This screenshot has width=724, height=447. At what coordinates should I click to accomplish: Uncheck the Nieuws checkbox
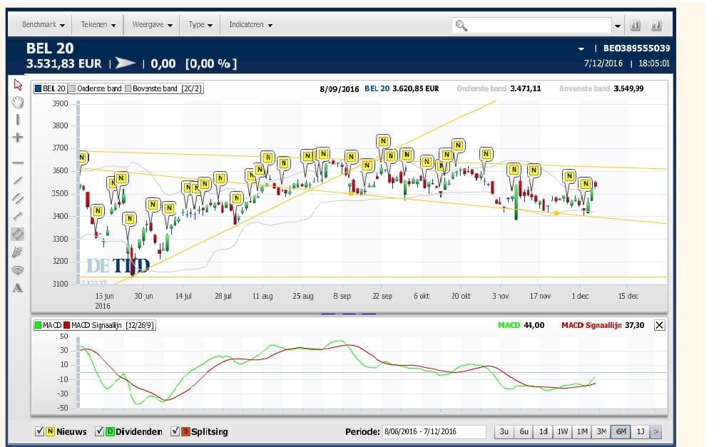(40, 431)
